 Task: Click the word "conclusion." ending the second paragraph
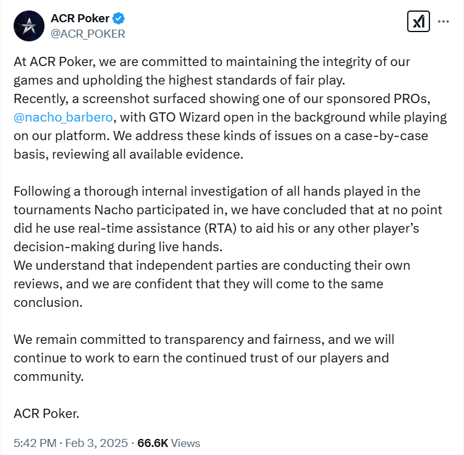tap(48, 303)
